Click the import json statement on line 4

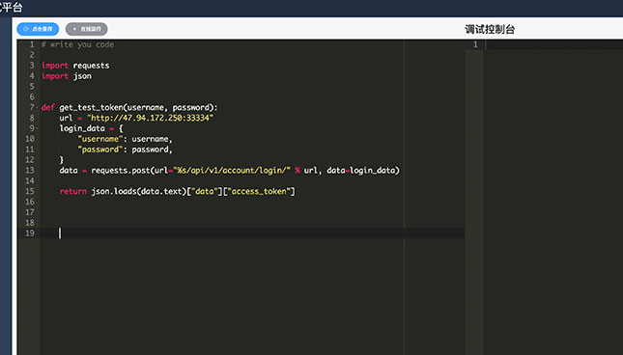67,76
